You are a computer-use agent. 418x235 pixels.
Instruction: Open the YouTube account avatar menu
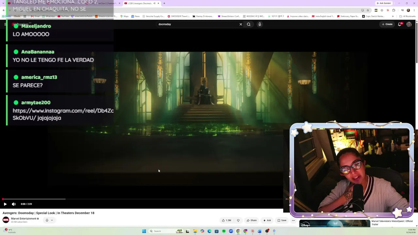coord(409,24)
